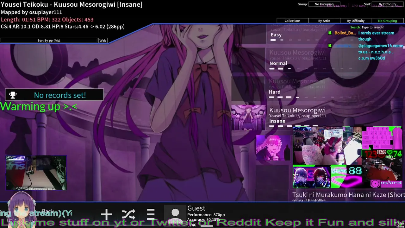Click the streamer webcam overlay
The width and height of the screenshot is (405, 228).
click(327, 146)
